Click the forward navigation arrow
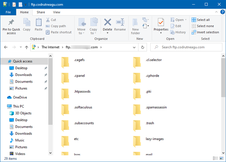 [x=14, y=47]
